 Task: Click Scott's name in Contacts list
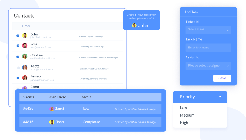click(x=35, y=66)
